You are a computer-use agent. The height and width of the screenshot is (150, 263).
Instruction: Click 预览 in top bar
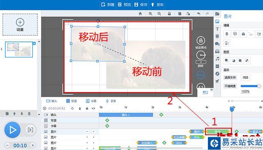pyautogui.click(x=124, y=5)
